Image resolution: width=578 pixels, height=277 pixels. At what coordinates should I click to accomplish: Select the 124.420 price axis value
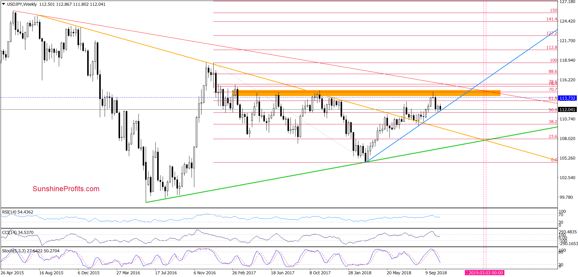coord(567,21)
